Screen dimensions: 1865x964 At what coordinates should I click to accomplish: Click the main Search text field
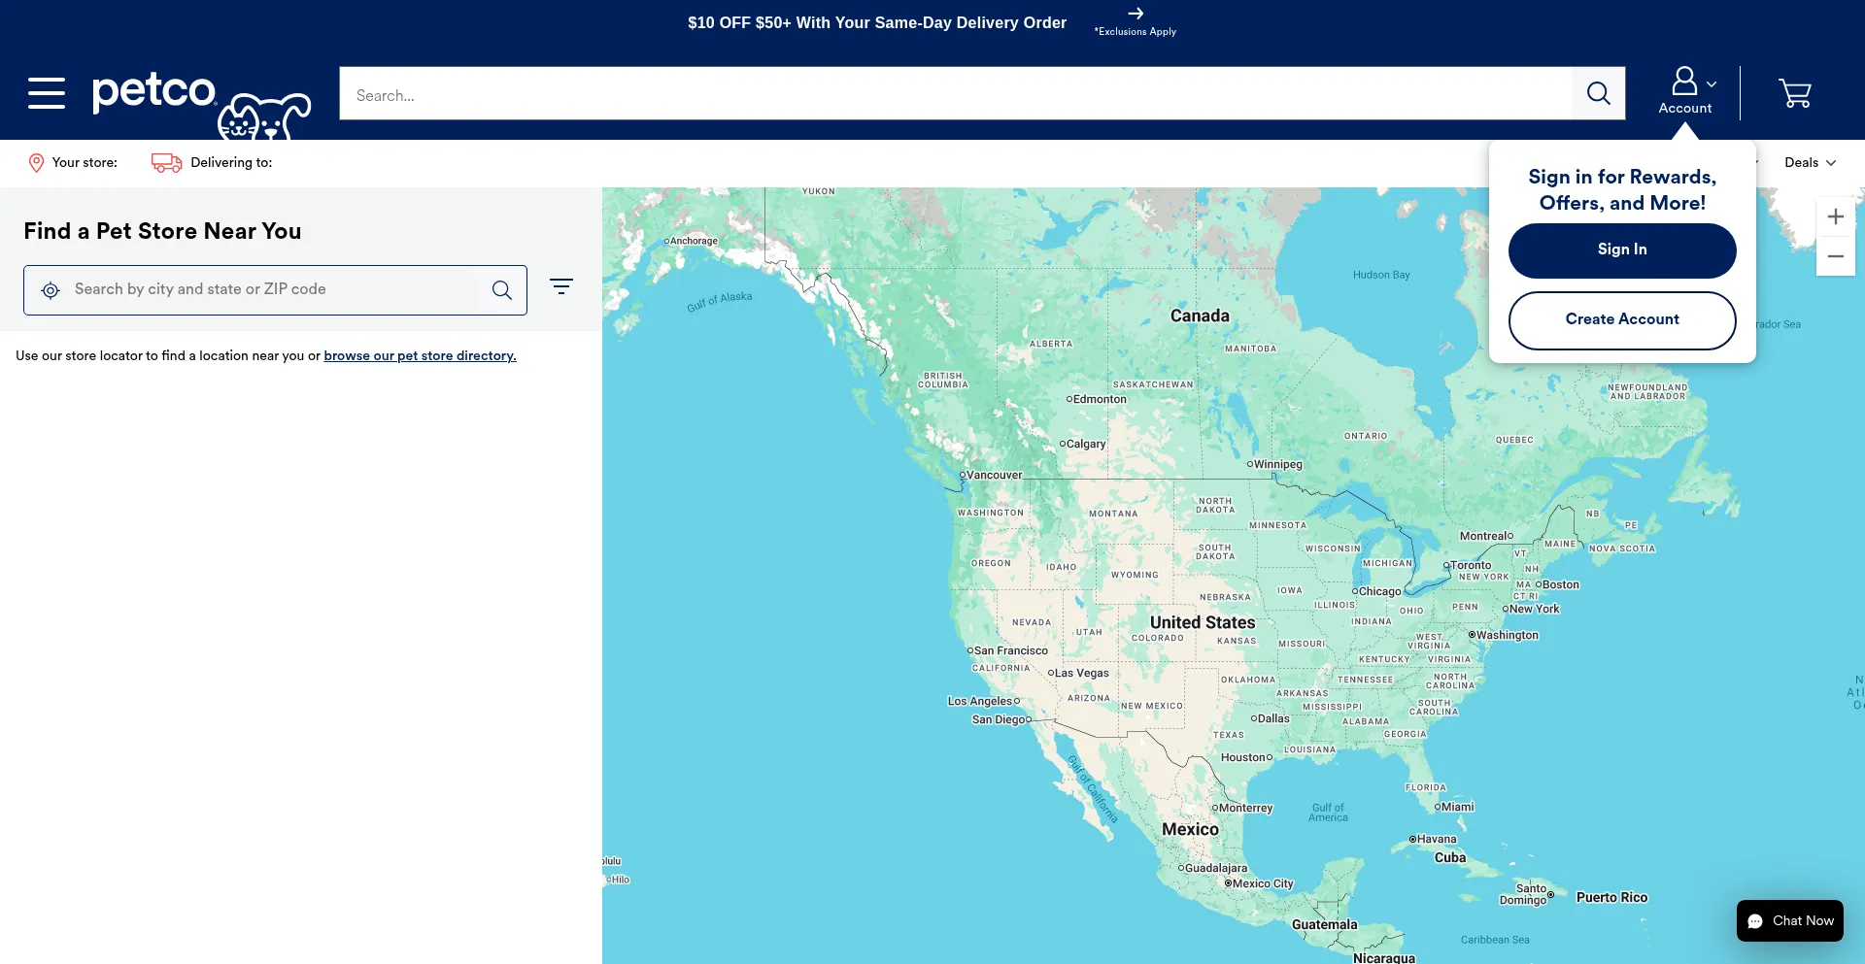955,94
